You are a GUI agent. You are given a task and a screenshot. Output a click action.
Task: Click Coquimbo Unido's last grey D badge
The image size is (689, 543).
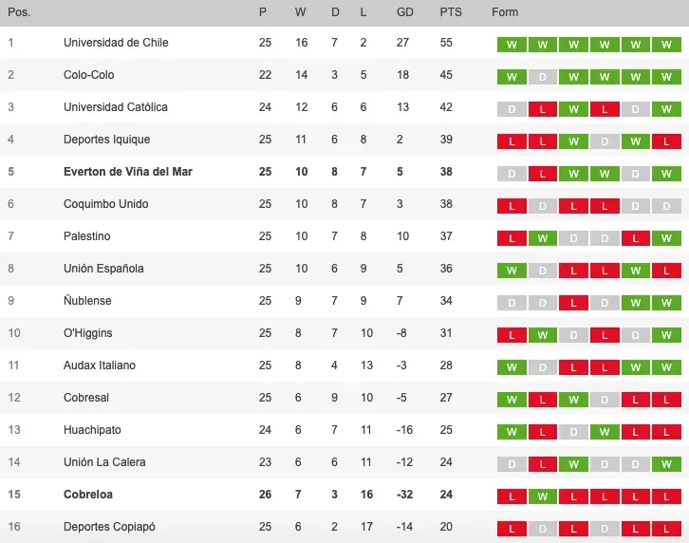coord(666,205)
